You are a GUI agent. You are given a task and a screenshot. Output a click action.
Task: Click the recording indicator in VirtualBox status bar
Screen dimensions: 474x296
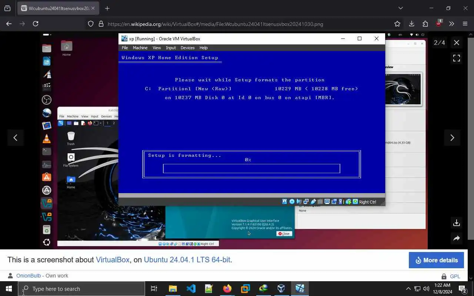point(334,202)
